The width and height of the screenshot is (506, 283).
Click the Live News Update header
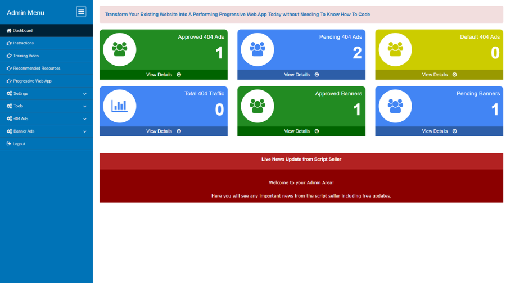click(x=301, y=159)
